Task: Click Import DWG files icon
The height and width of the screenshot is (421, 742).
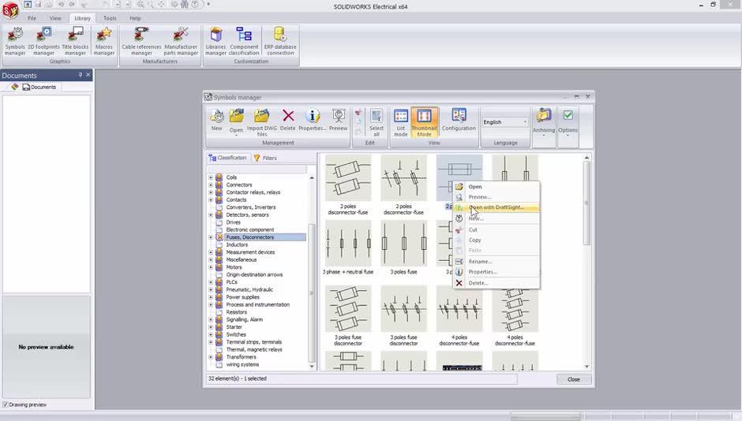Action: pos(262,117)
